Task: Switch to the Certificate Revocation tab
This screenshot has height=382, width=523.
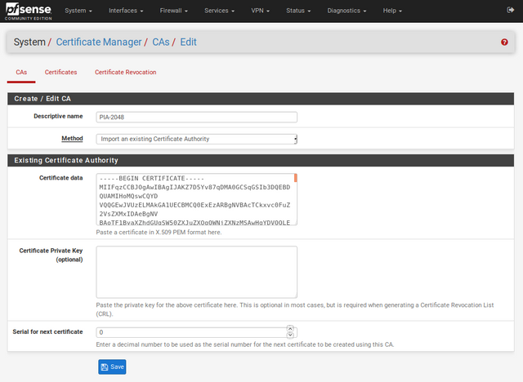Action: click(125, 73)
